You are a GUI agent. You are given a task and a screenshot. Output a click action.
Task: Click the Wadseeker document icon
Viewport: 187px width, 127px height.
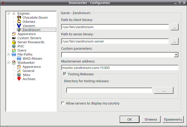(14, 62)
